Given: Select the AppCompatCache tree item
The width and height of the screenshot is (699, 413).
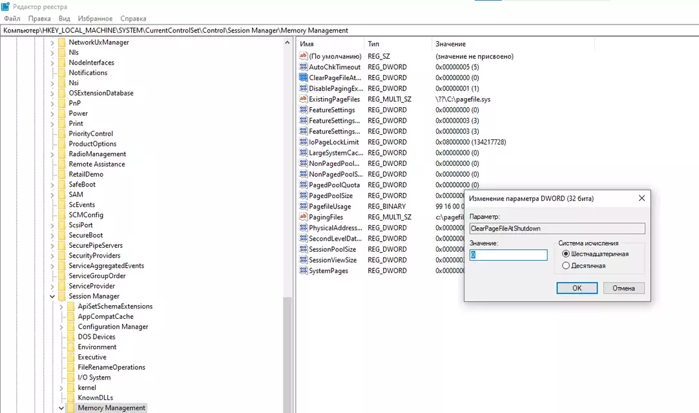Looking at the screenshot, I should (106, 316).
